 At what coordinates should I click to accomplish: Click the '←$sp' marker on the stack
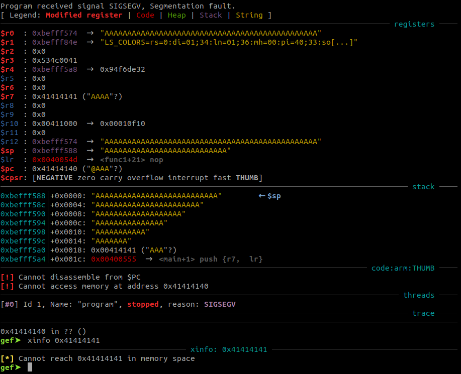click(269, 196)
